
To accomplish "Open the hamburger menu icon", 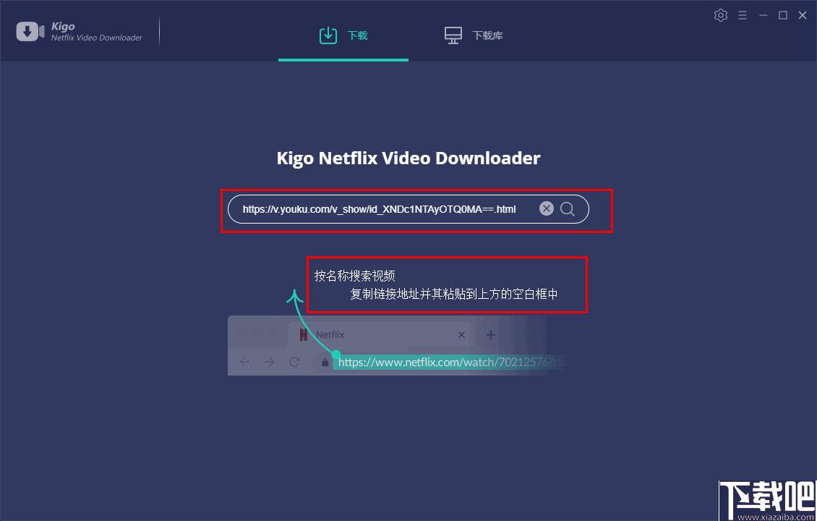I will click(x=743, y=15).
